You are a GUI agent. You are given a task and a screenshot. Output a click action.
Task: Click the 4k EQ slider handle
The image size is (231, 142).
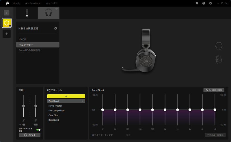tap(190, 110)
